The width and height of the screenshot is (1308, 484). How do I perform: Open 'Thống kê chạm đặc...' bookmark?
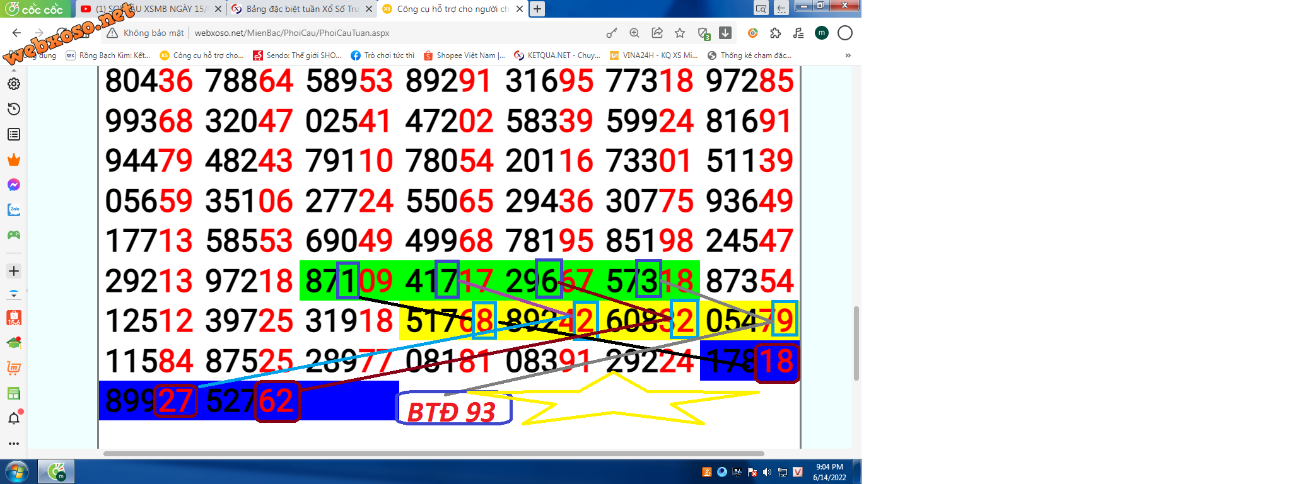749,55
